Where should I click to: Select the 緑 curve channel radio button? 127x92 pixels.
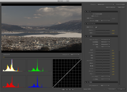(x=69, y=89)
